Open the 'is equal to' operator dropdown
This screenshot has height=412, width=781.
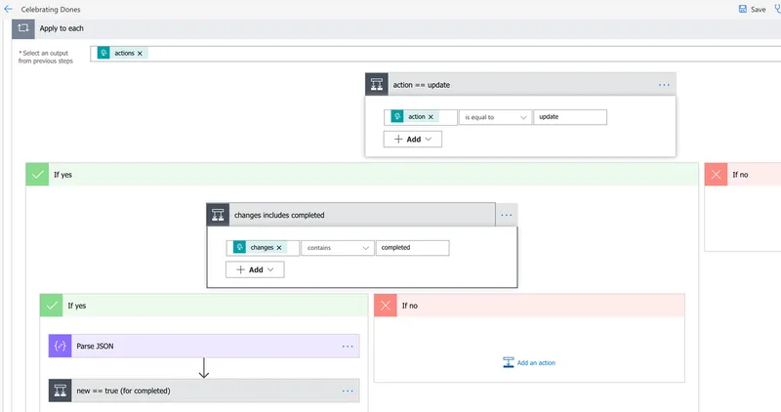pyautogui.click(x=495, y=117)
